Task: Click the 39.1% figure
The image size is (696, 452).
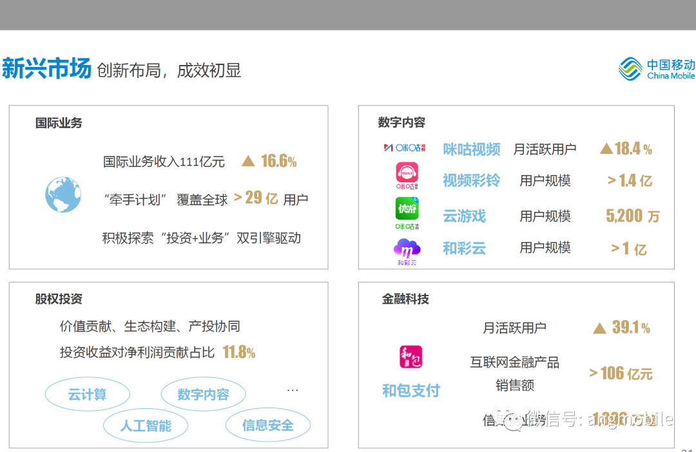Action: tap(631, 327)
